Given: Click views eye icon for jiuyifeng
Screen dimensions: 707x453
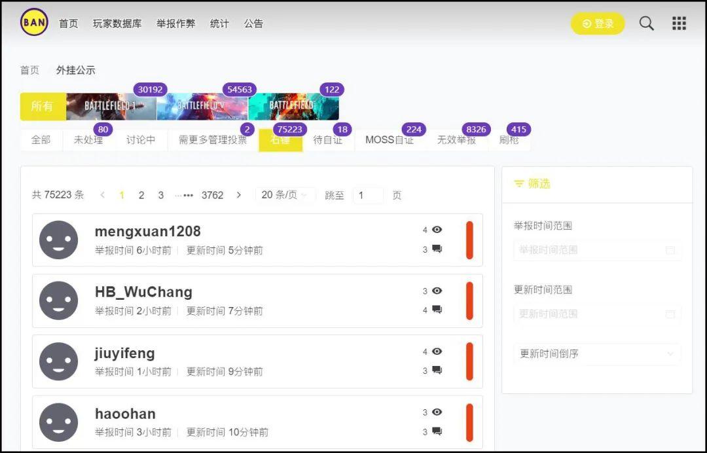Looking at the screenshot, I should click(437, 351).
